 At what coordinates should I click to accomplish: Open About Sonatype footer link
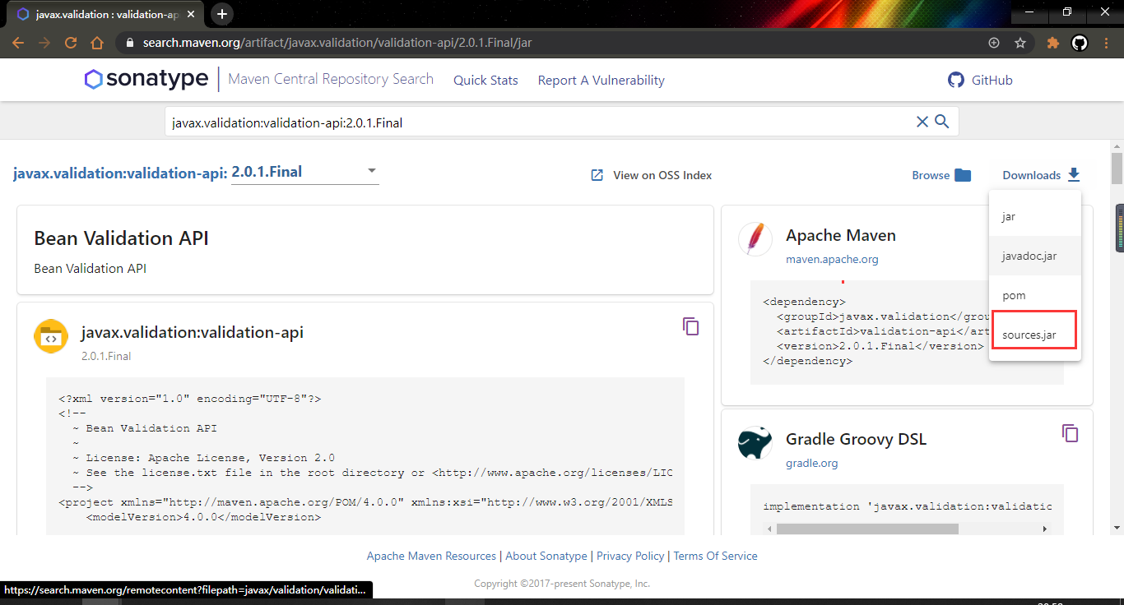(x=546, y=556)
